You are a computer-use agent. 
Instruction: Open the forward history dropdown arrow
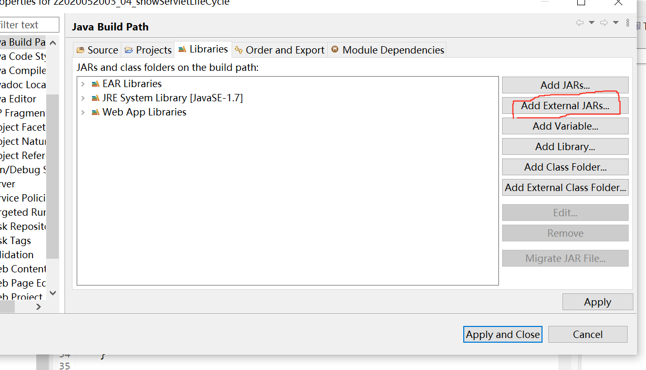(x=616, y=23)
